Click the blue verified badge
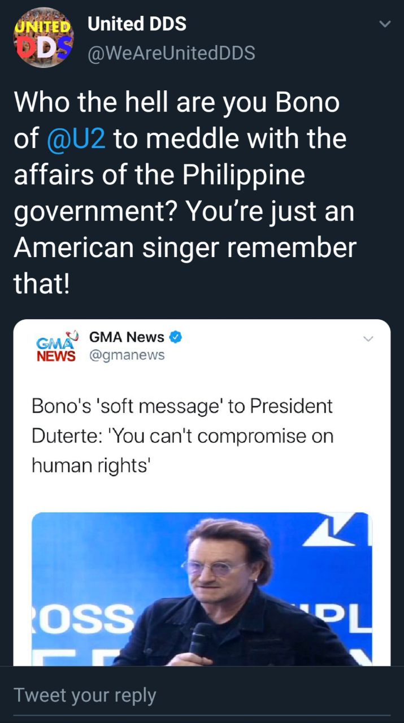Image resolution: width=404 pixels, height=723 pixels. click(x=176, y=337)
